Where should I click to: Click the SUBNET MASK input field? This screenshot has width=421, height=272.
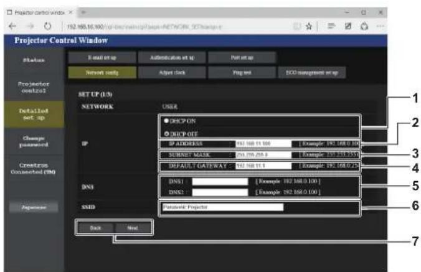(263, 155)
